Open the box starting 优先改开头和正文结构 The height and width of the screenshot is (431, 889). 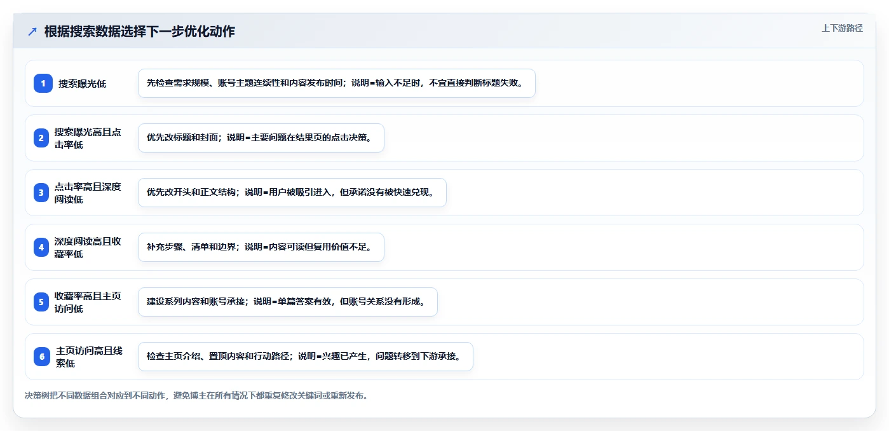[x=292, y=193]
